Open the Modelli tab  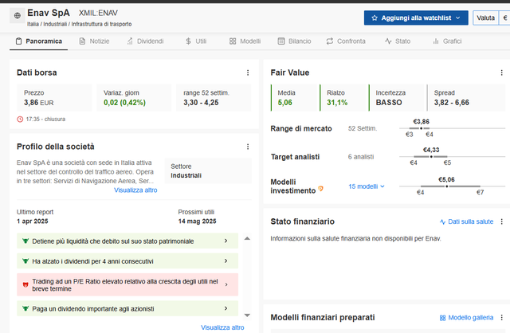[245, 41]
